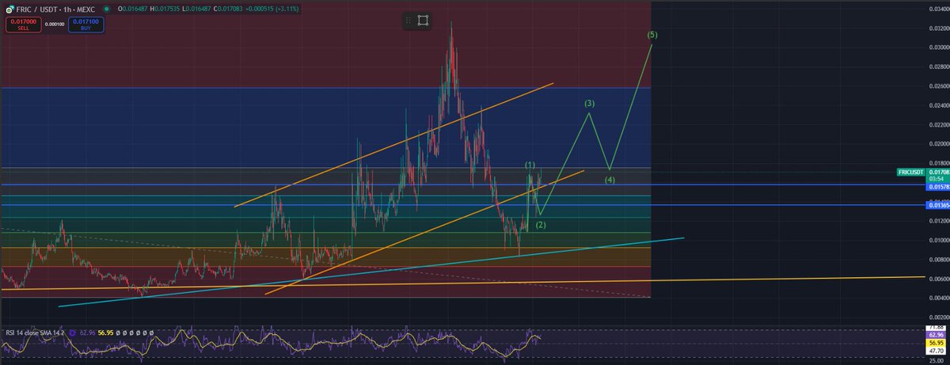Viewport: 950px width, 365px height.
Task: Grab the floating toolbar drag handle dots
Action: tap(408, 21)
